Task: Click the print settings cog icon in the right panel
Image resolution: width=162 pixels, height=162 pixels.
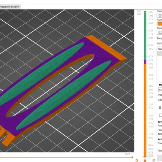Action: tap(160, 15)
